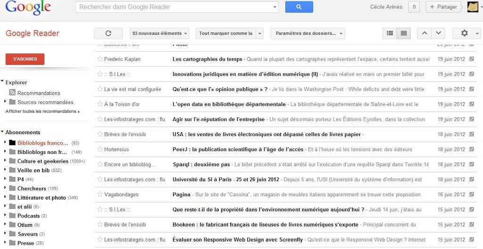Image resolution: width=483 pixels, height=249 pixels.
Task: Star the Hortensius PeerJ article
Action: point(100,149)
